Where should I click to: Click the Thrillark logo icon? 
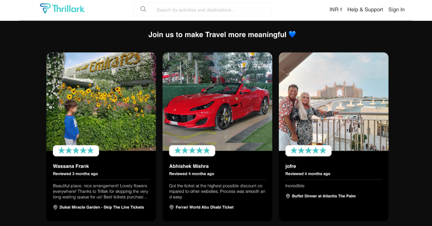pos(45,9)
